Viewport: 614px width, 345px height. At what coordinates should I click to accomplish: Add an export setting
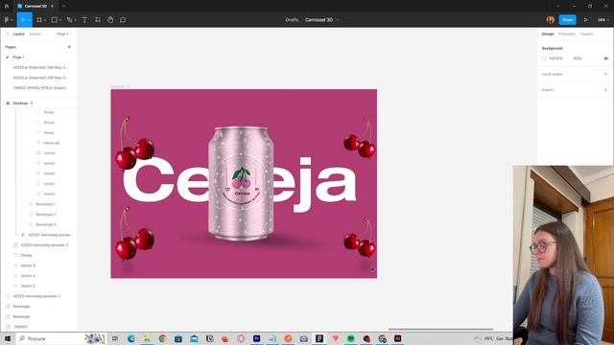click(x=605, y=89)
